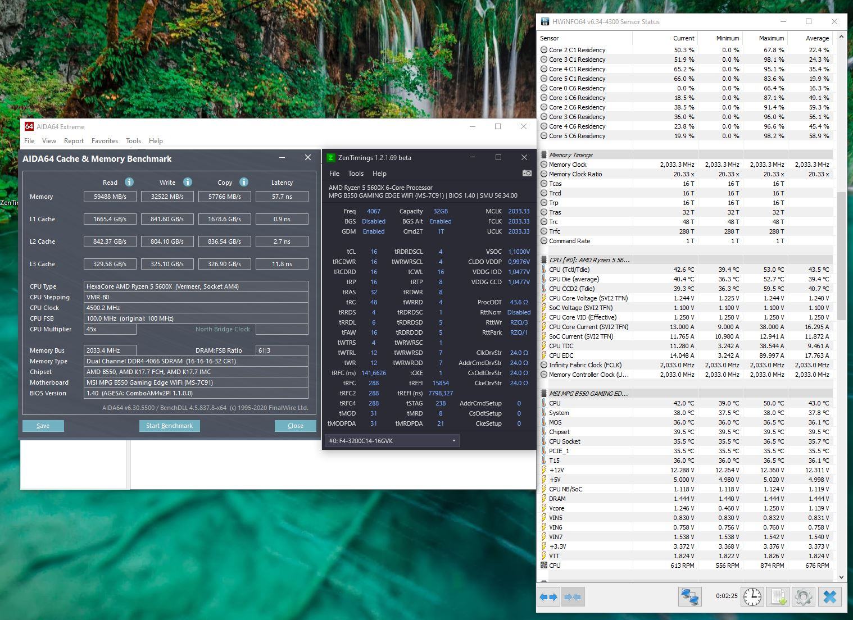Click the Memory Timings section chip icon
This screenshot has height=620, width=853.
(544, 155)
